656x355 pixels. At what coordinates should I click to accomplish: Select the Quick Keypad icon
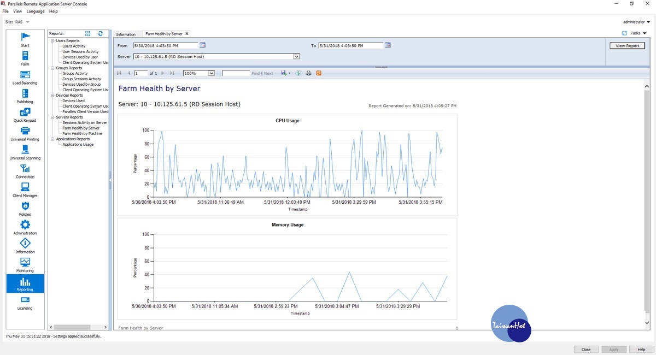[25, 115]
